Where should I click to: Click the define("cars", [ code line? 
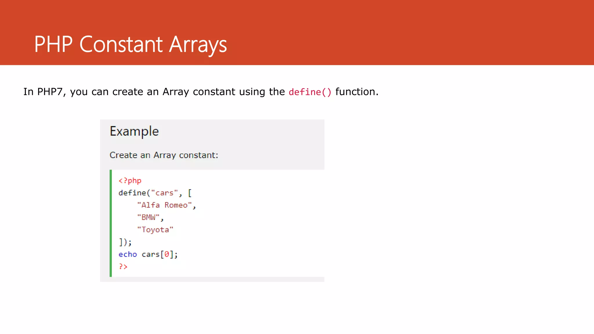(x=155, y=193)
